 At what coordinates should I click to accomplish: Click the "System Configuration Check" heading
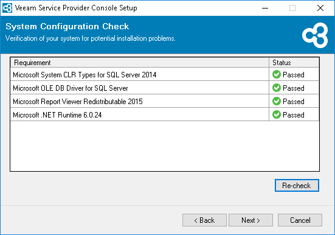tap(67, 27)
